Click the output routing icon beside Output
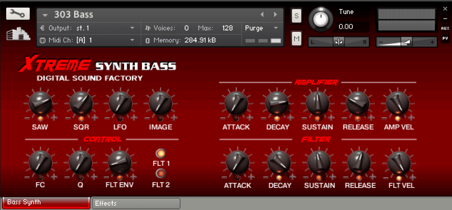This screenshot has height=210, width=452. point(42,28)
